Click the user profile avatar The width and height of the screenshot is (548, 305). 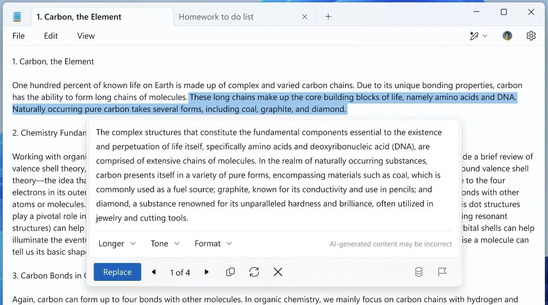point(507,36)
